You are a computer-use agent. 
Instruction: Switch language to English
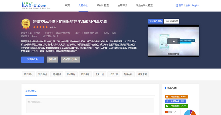[195, 6]
